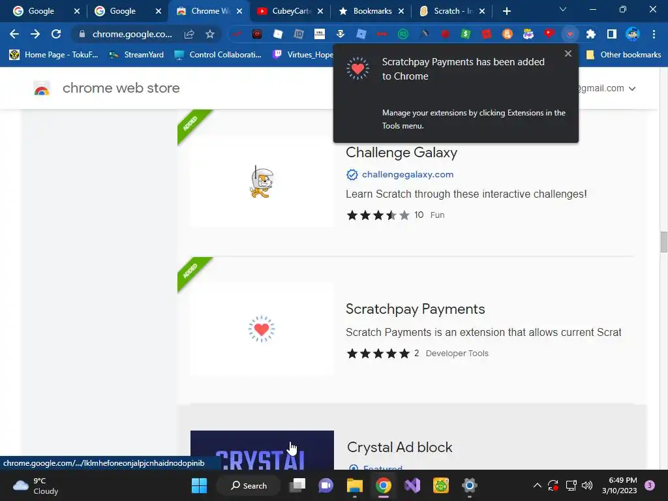Open the Windows Start menu
The image size is (668, 501).
[x=199, y=485]
